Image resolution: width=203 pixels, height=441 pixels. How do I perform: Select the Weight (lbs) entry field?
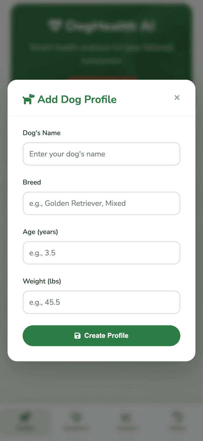(101, 302)
